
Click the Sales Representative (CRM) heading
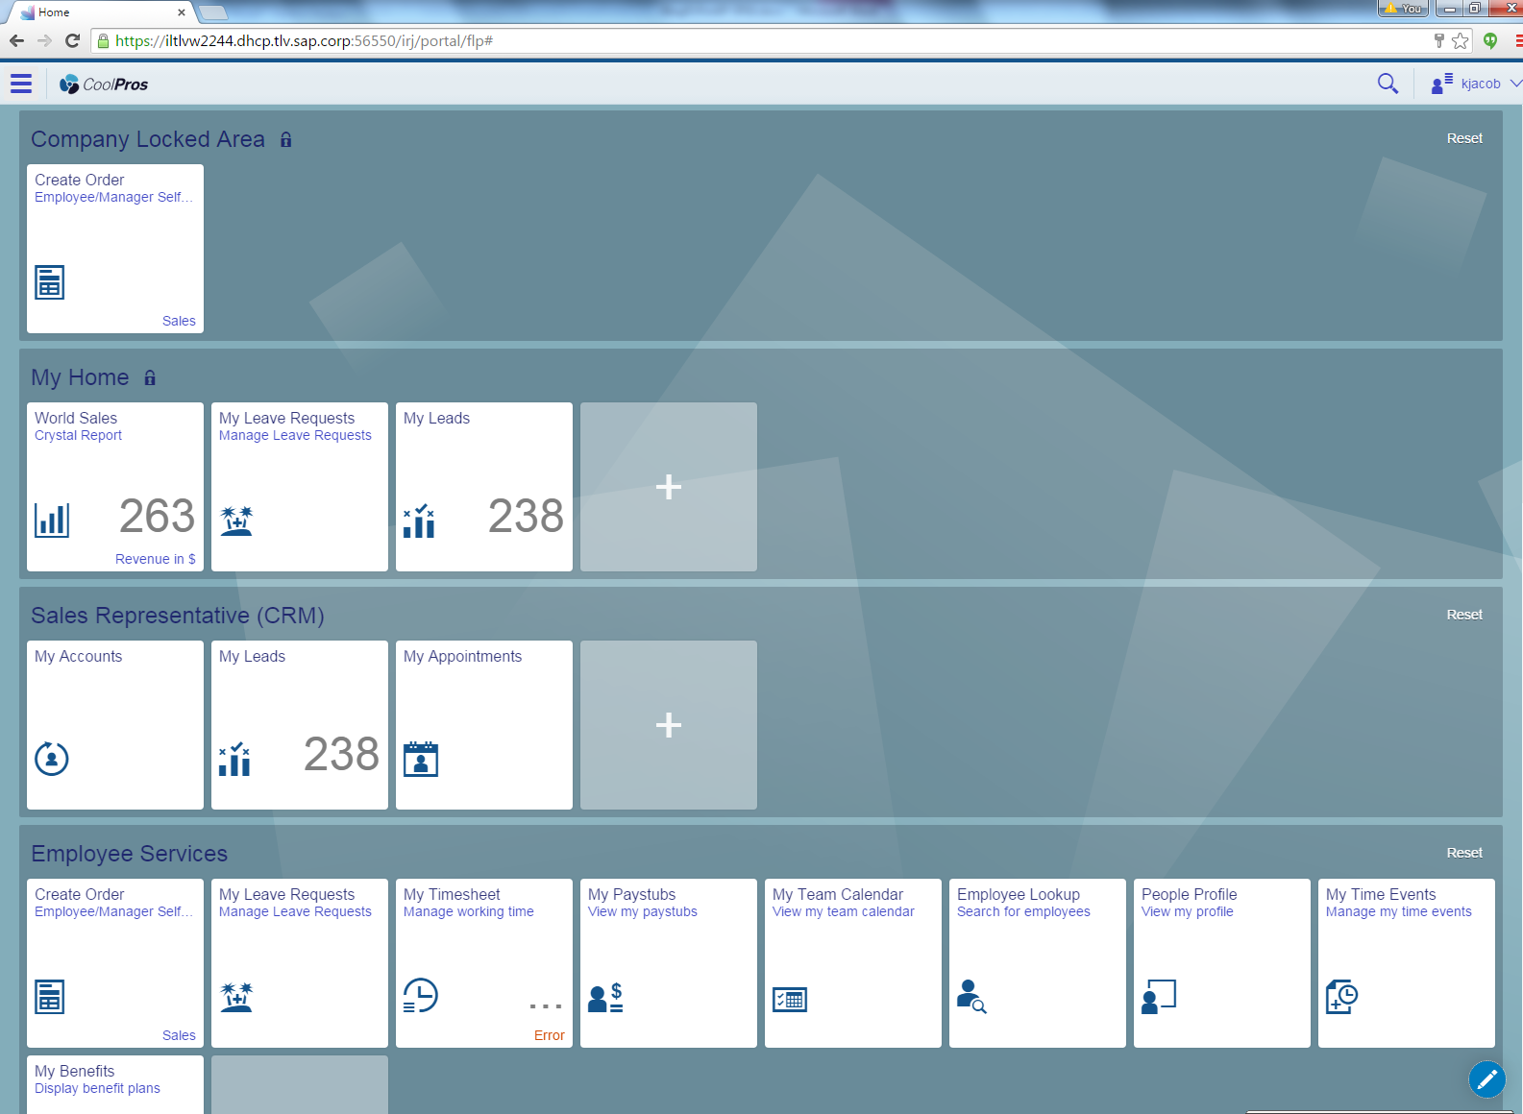pyautogui.click(x=178, y=616)
